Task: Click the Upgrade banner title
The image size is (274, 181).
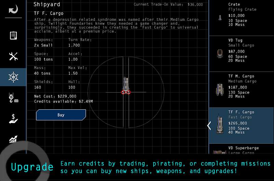Action: (32, 167)
